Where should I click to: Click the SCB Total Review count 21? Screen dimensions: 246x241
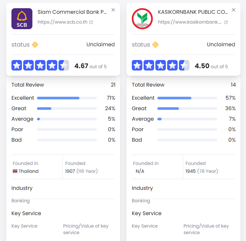click(x=113, y=85)
